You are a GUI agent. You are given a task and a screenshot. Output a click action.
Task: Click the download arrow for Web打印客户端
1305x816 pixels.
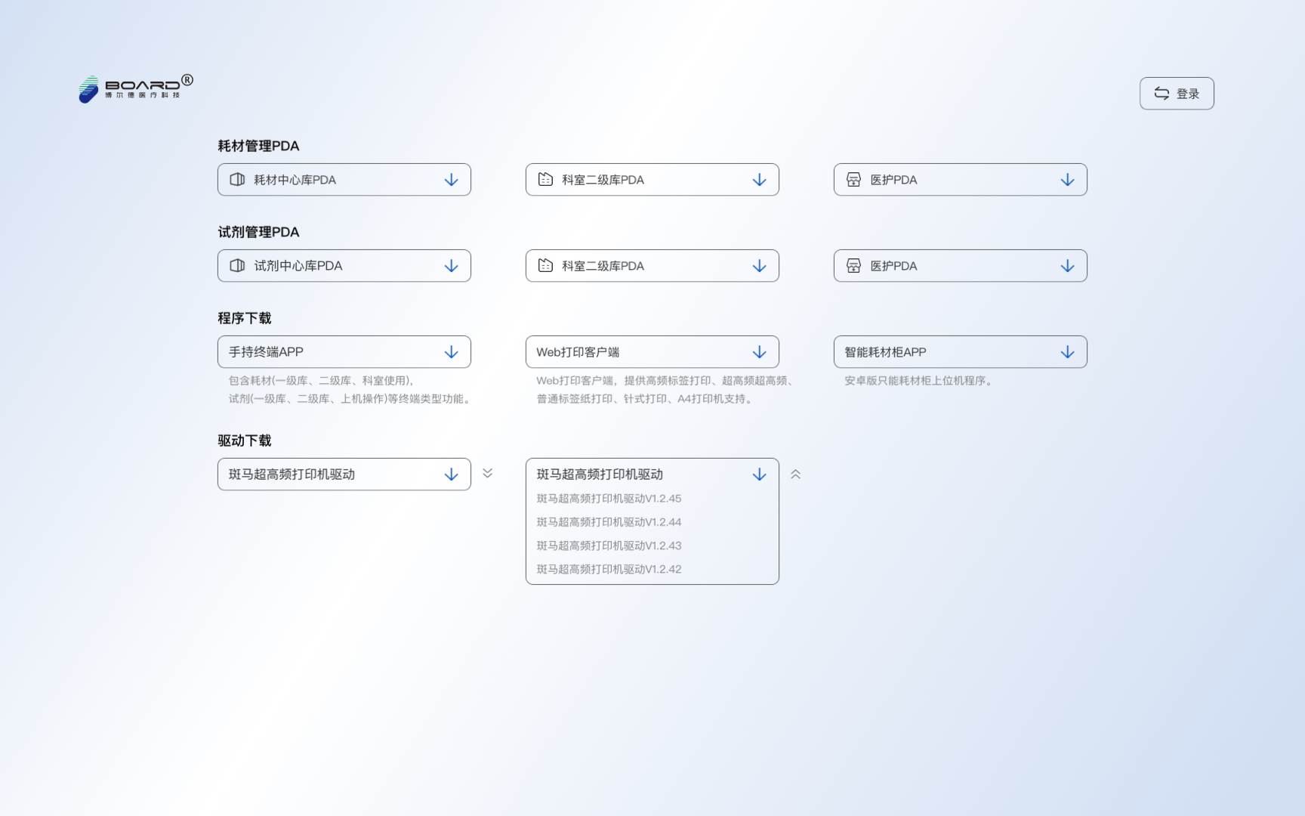pyautogui.click(x=759, y=352)
